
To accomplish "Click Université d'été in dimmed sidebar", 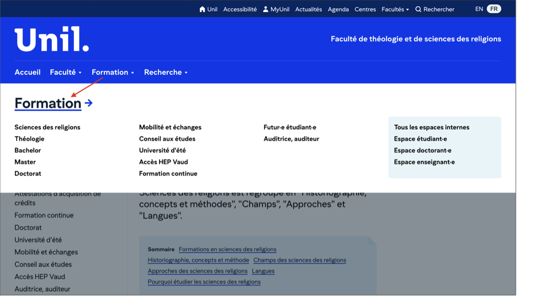I will [x=38, y=240].
